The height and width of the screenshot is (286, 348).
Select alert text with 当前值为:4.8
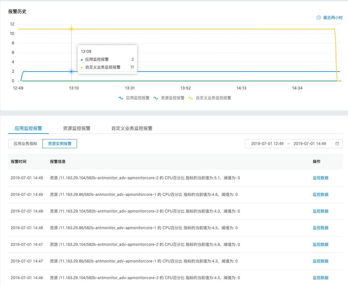point(145,244)
